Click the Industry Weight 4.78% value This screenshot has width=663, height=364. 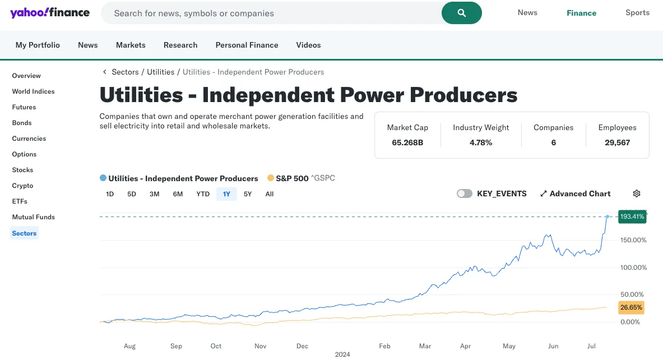(x=481, y=142)
